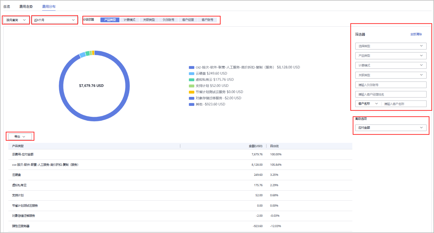Click the amount cell 8,128.00

(257, 165)
